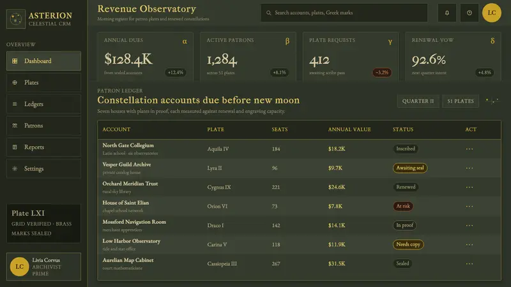
Task: Click the alpha mark on Annual Dues card
Action: 185,41
